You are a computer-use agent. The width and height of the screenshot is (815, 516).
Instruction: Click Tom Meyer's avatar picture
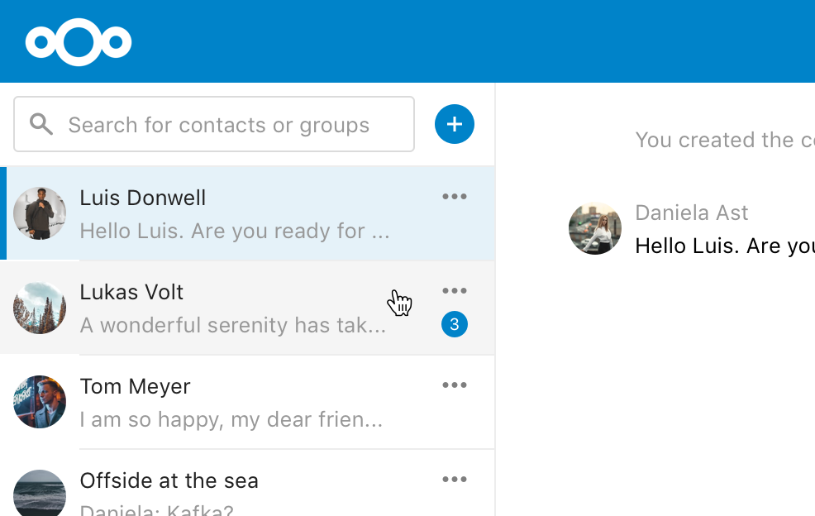coord(40,402)
